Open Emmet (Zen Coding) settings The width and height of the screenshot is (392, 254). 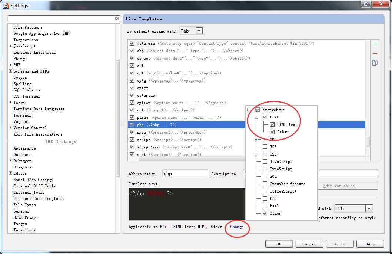33,180
